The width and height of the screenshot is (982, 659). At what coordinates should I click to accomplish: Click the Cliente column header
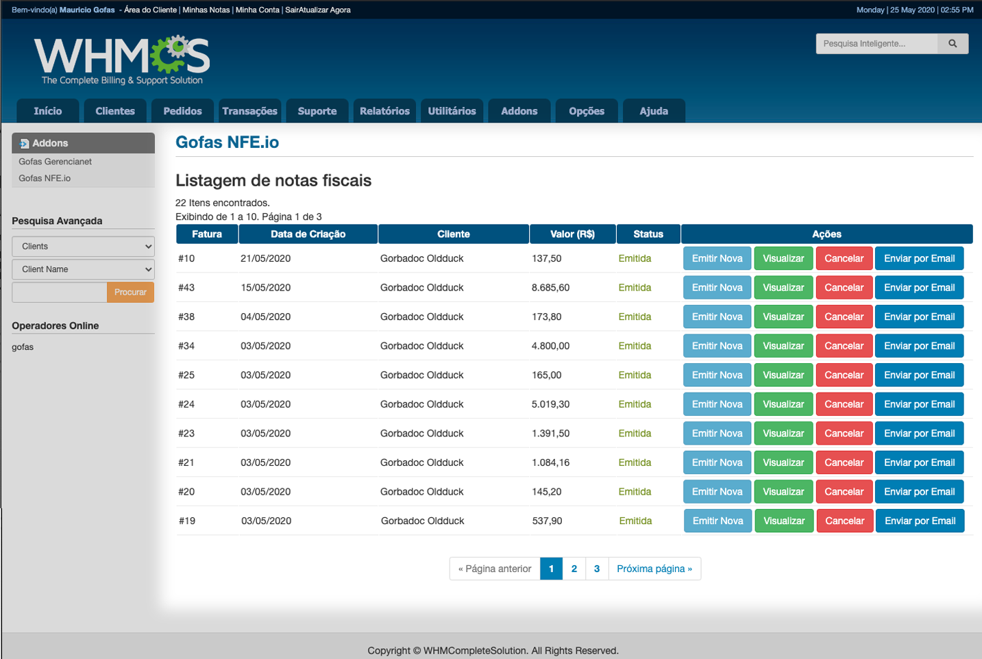coord(454,234)
